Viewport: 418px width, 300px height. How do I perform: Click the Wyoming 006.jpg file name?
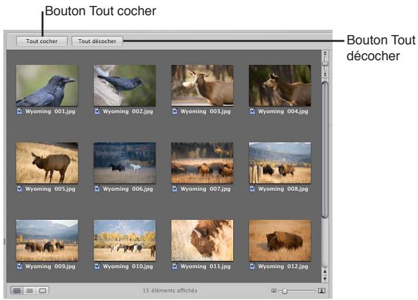point(128,189)
